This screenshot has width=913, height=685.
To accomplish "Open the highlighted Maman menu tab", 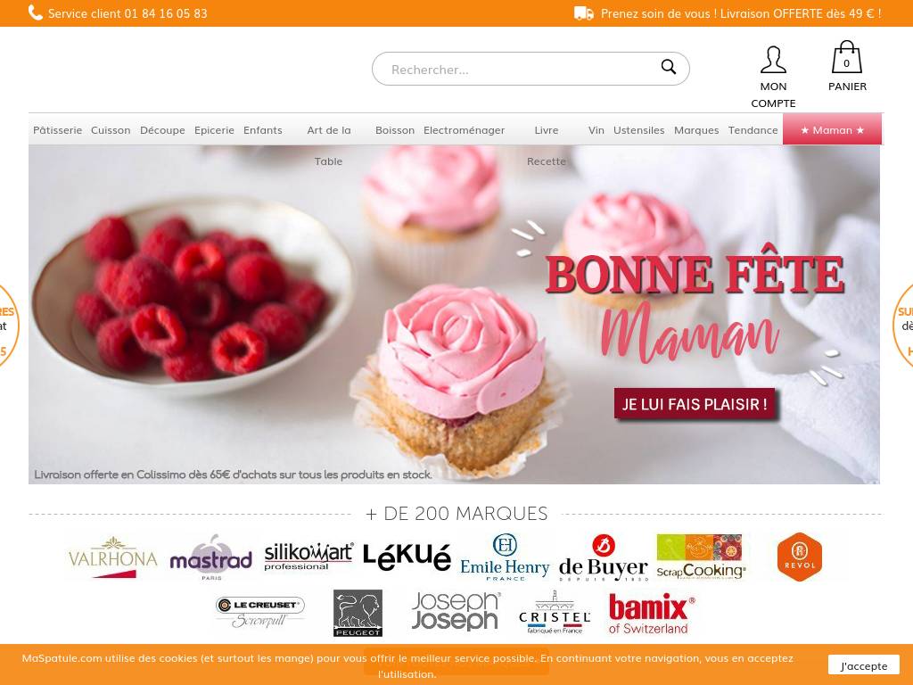I will pyautogui.click(x=832, y=129).
